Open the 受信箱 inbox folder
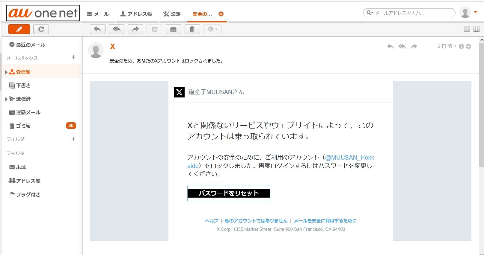Viewport: 484px width, 255px height. click(23, 72)
